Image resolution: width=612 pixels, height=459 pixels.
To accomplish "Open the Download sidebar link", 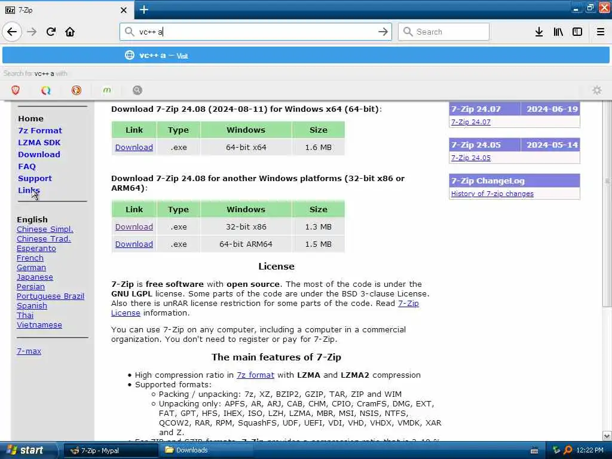I will coord(39,154).
